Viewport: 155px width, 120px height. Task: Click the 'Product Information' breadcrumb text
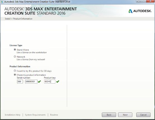(23, 19)
